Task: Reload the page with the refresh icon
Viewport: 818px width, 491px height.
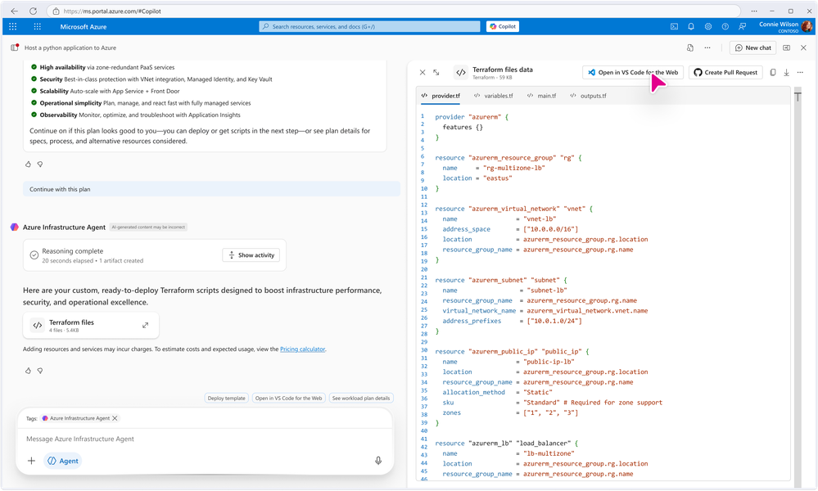Action: 33,11
